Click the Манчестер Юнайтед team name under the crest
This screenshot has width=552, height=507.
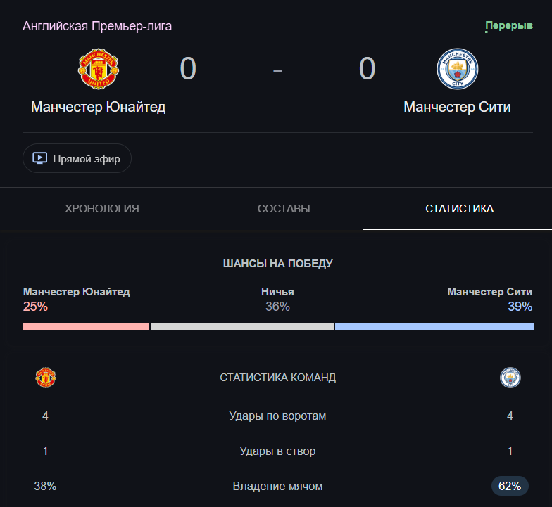(99, 107)
